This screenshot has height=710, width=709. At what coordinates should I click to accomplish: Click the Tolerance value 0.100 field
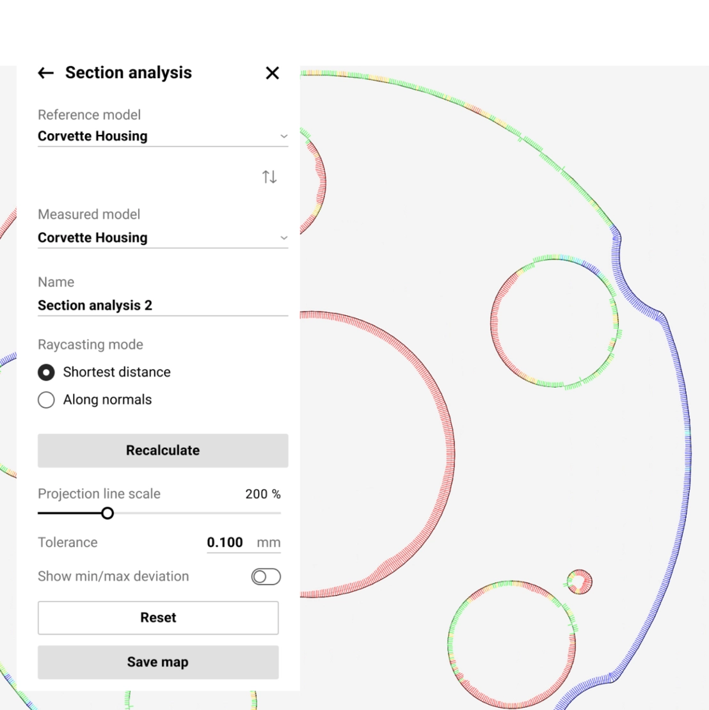pos(225,542)
